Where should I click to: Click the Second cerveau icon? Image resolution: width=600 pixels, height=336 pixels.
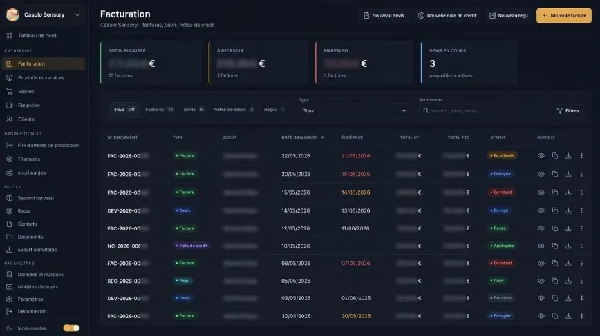[10, 198]
